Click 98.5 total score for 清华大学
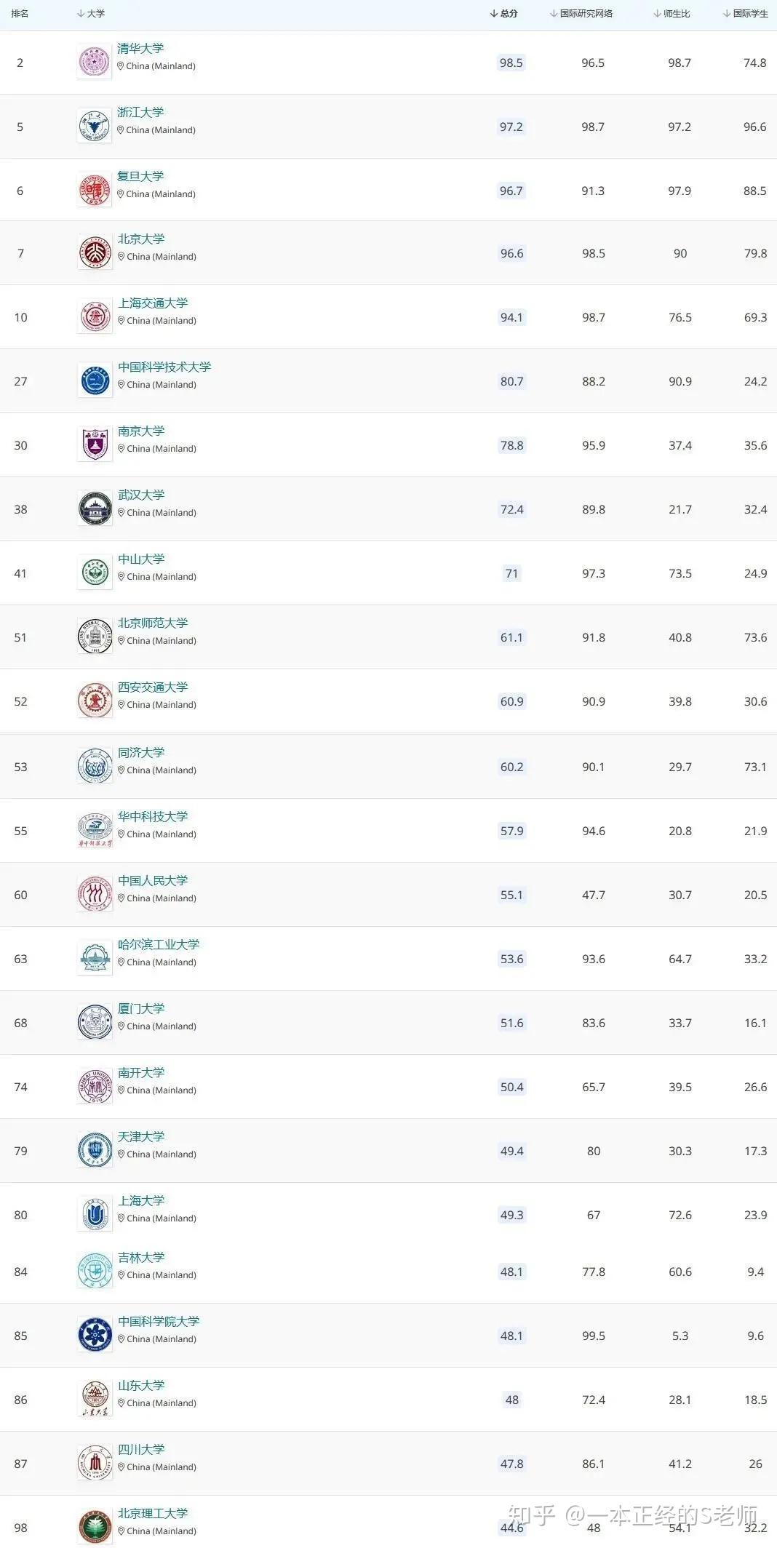The width and height of the screenshot is (777, 1548). (x=511, y=63)
